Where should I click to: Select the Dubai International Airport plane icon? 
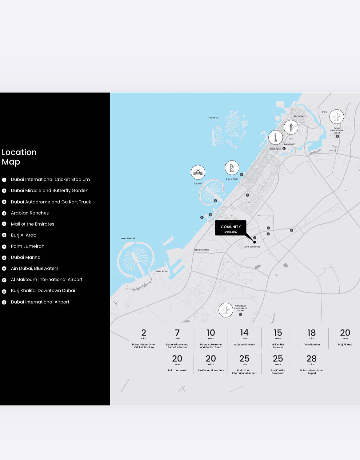point(337,117)
